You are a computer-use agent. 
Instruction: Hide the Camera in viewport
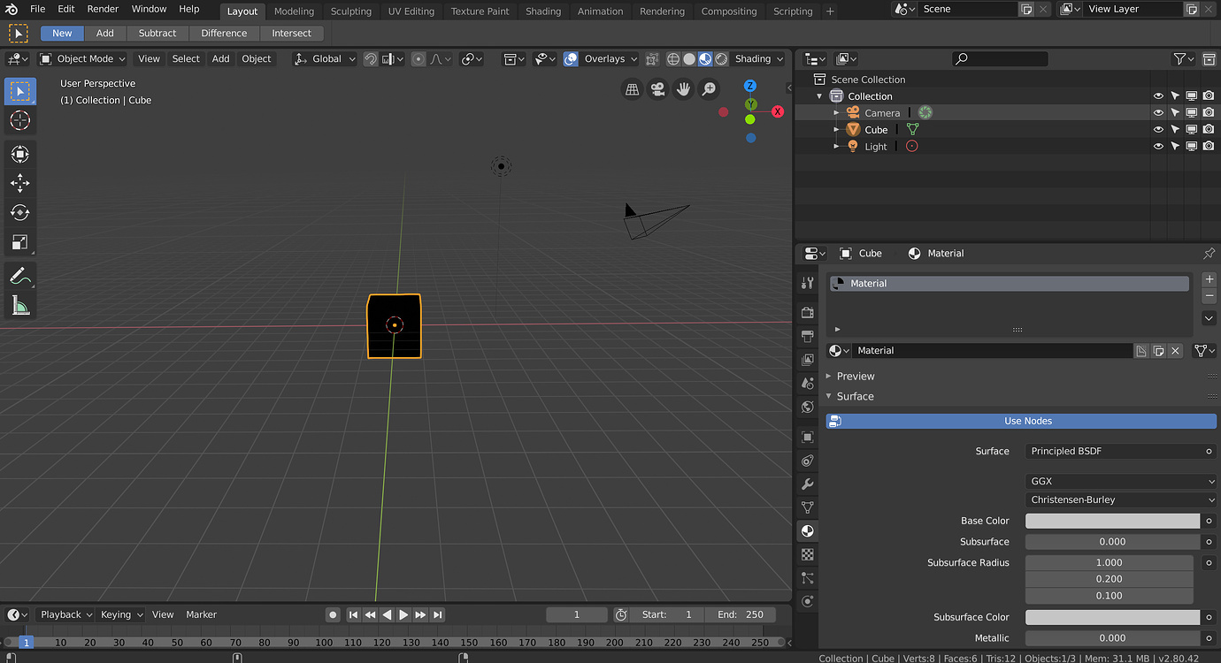tap(1158, 113)
